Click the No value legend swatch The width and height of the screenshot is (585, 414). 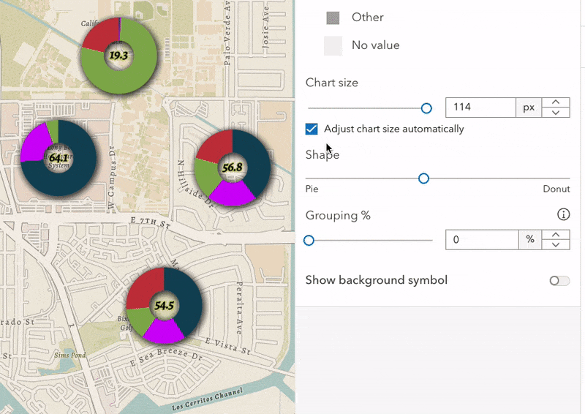[333, 45]
